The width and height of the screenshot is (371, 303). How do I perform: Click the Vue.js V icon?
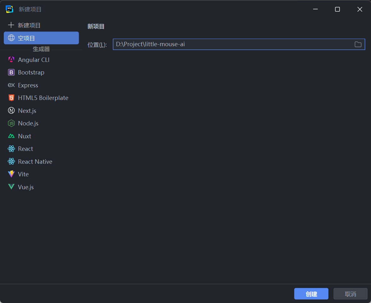[x=11, y=187]
